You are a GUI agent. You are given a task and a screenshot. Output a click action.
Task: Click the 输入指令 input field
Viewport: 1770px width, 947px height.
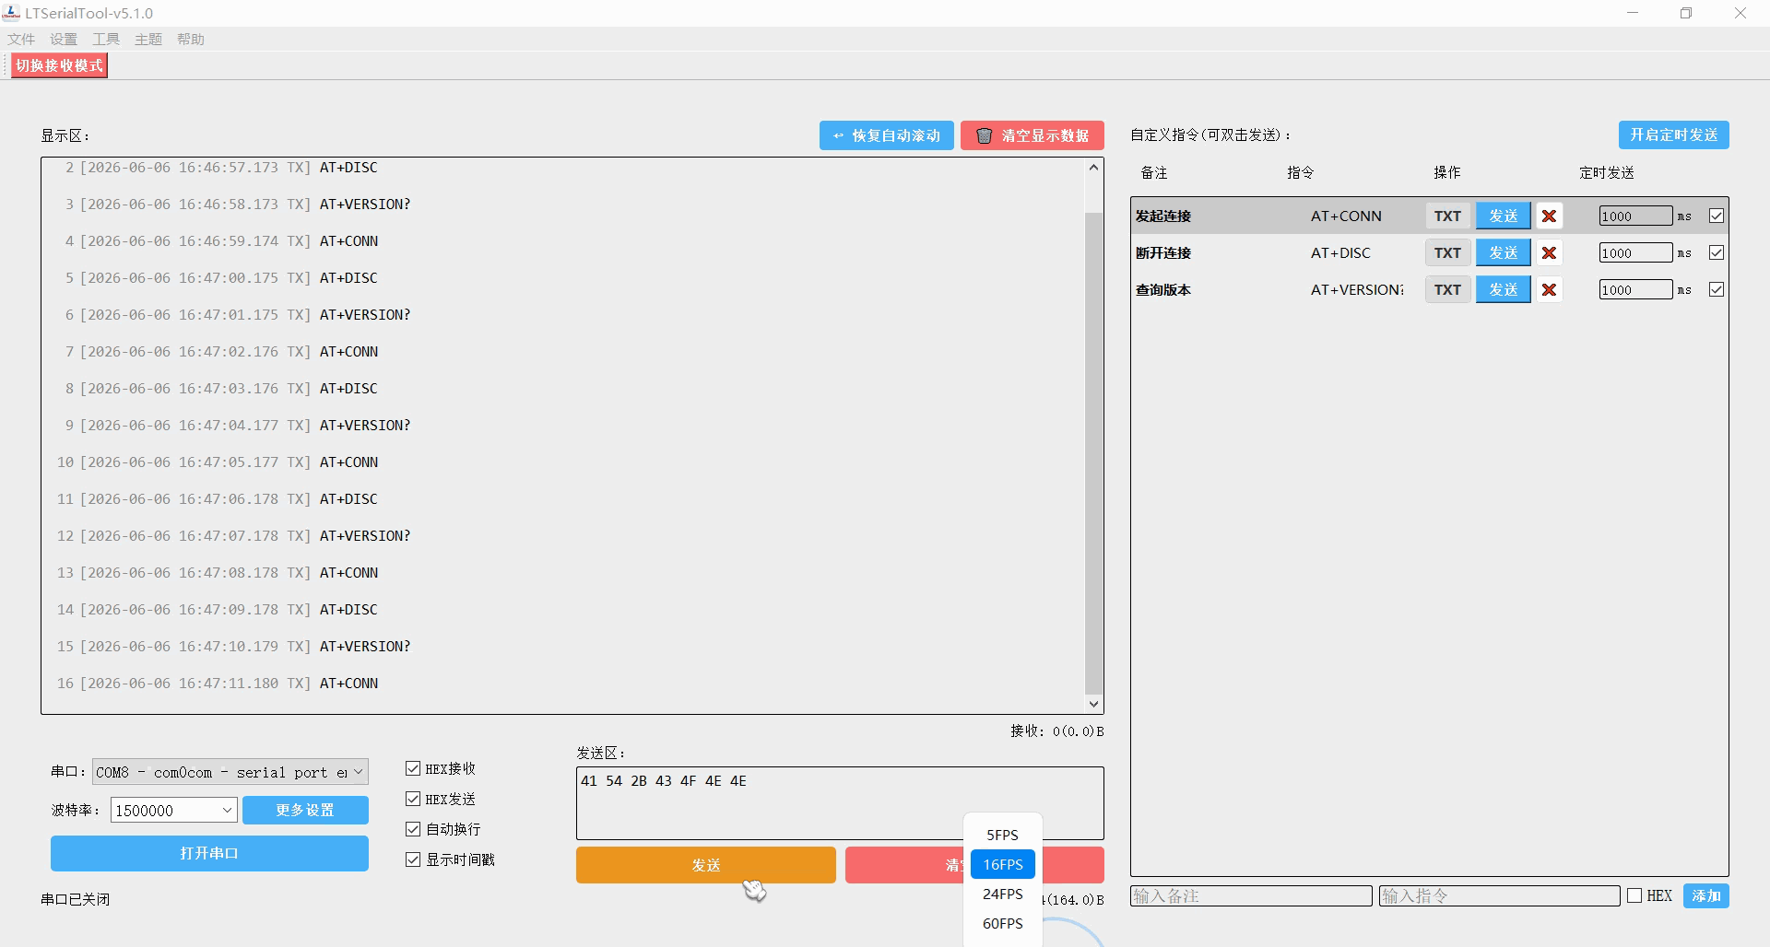pos(1499,895)
